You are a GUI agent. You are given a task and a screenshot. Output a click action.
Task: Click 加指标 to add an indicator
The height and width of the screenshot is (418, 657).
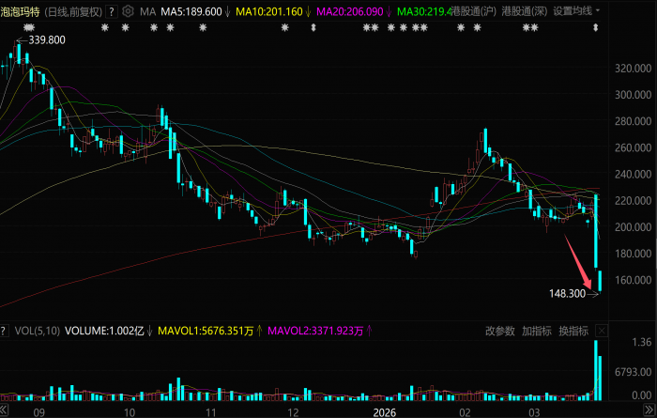[537, 331]
